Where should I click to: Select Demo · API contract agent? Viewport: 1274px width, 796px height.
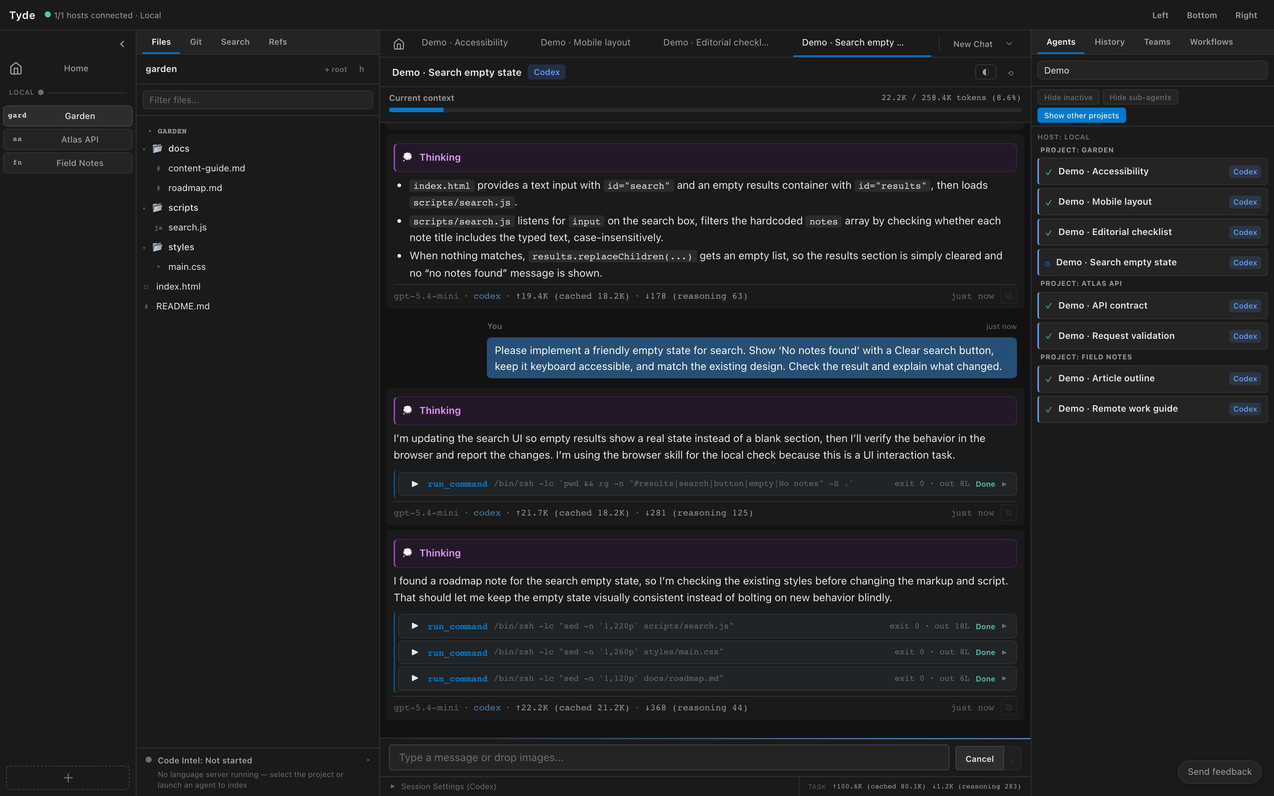click(1152, 306)
